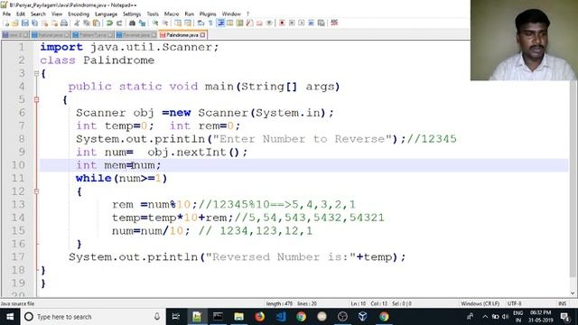Open the Search menu
This screenshot has height=325, width=578.
(38, 14)
